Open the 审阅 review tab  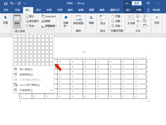[x=81, y=10]
